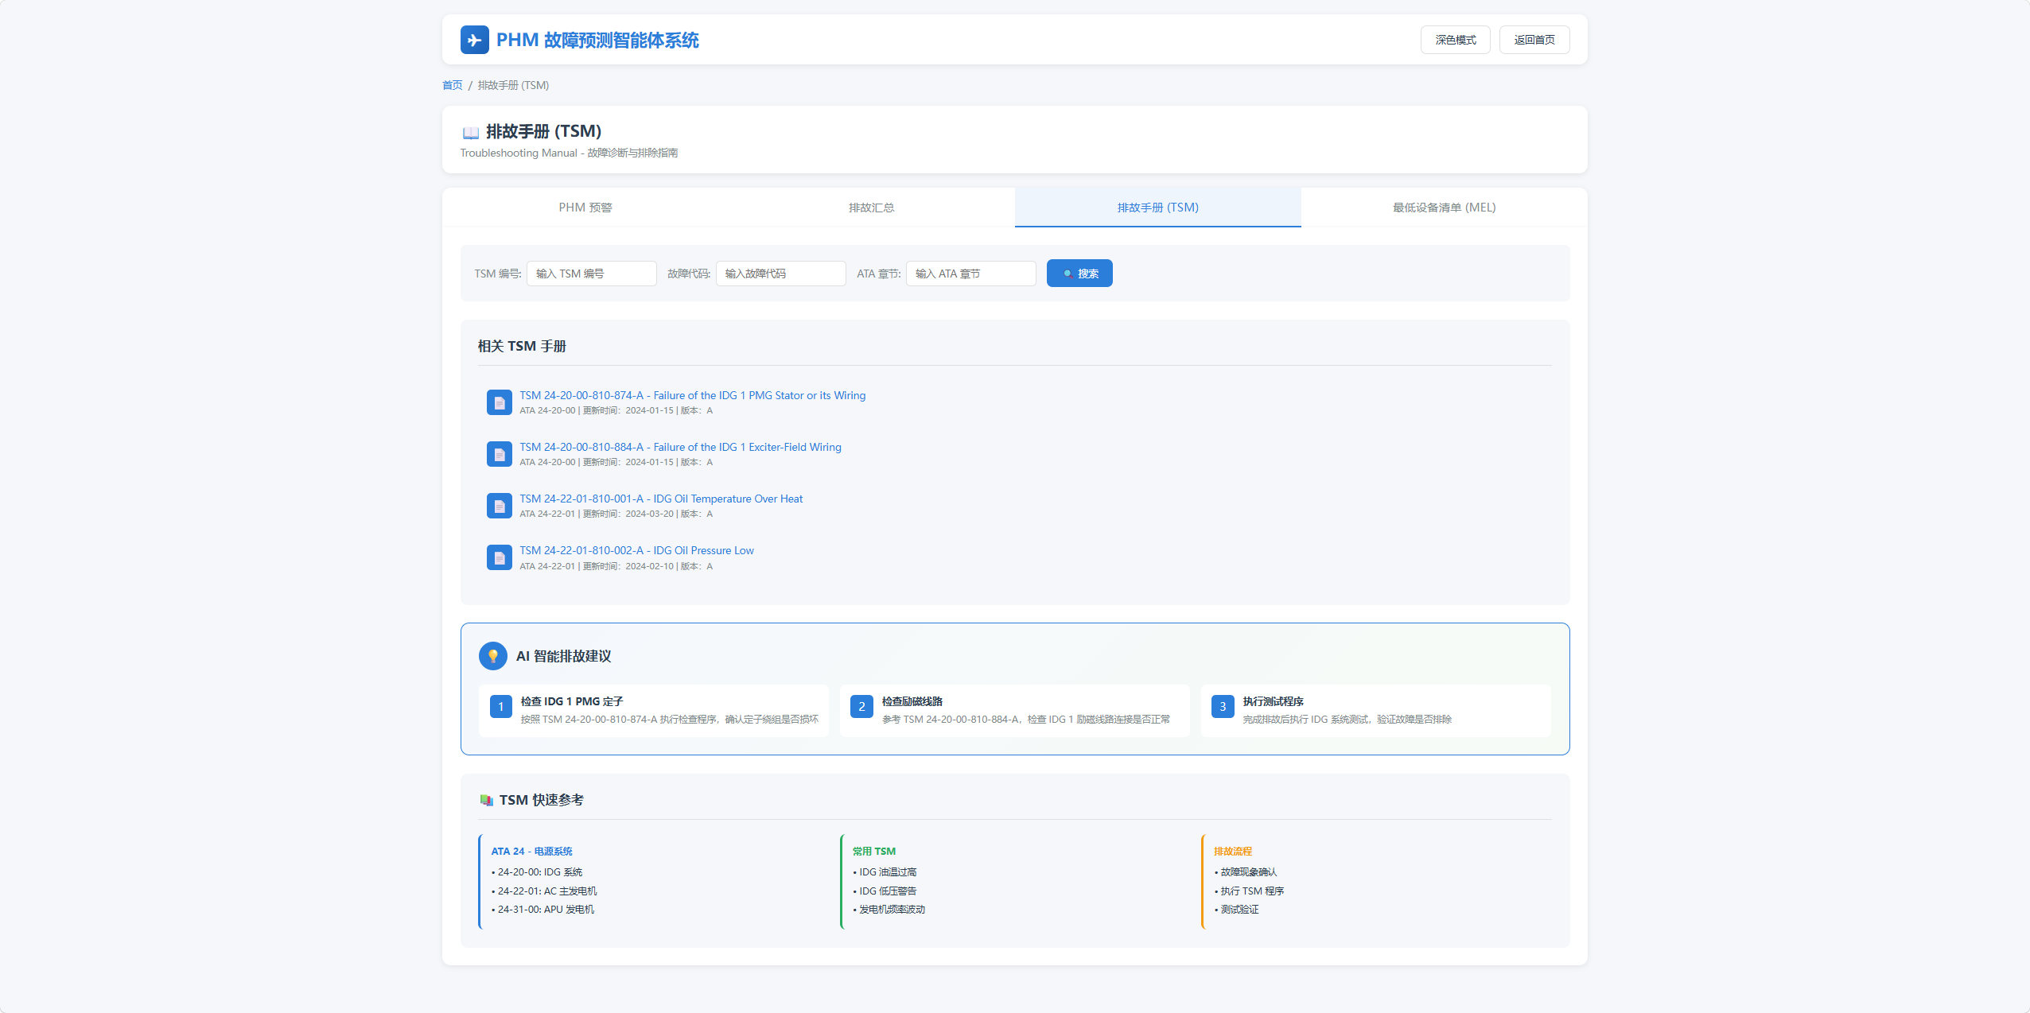Click step number 1 badge in AI suggestions
Screen dimensions: 2030x1013
(501, 706)
